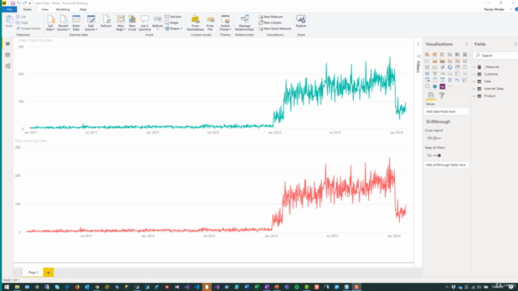
Task: Insert an Image
Action: tap(172, 23)
